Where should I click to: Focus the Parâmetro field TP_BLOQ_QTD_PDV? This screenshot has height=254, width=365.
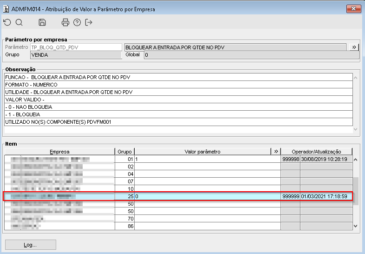pos(76,47)
